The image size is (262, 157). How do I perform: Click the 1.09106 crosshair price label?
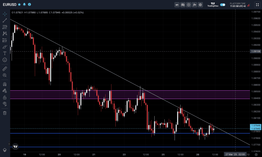[256, 51]
